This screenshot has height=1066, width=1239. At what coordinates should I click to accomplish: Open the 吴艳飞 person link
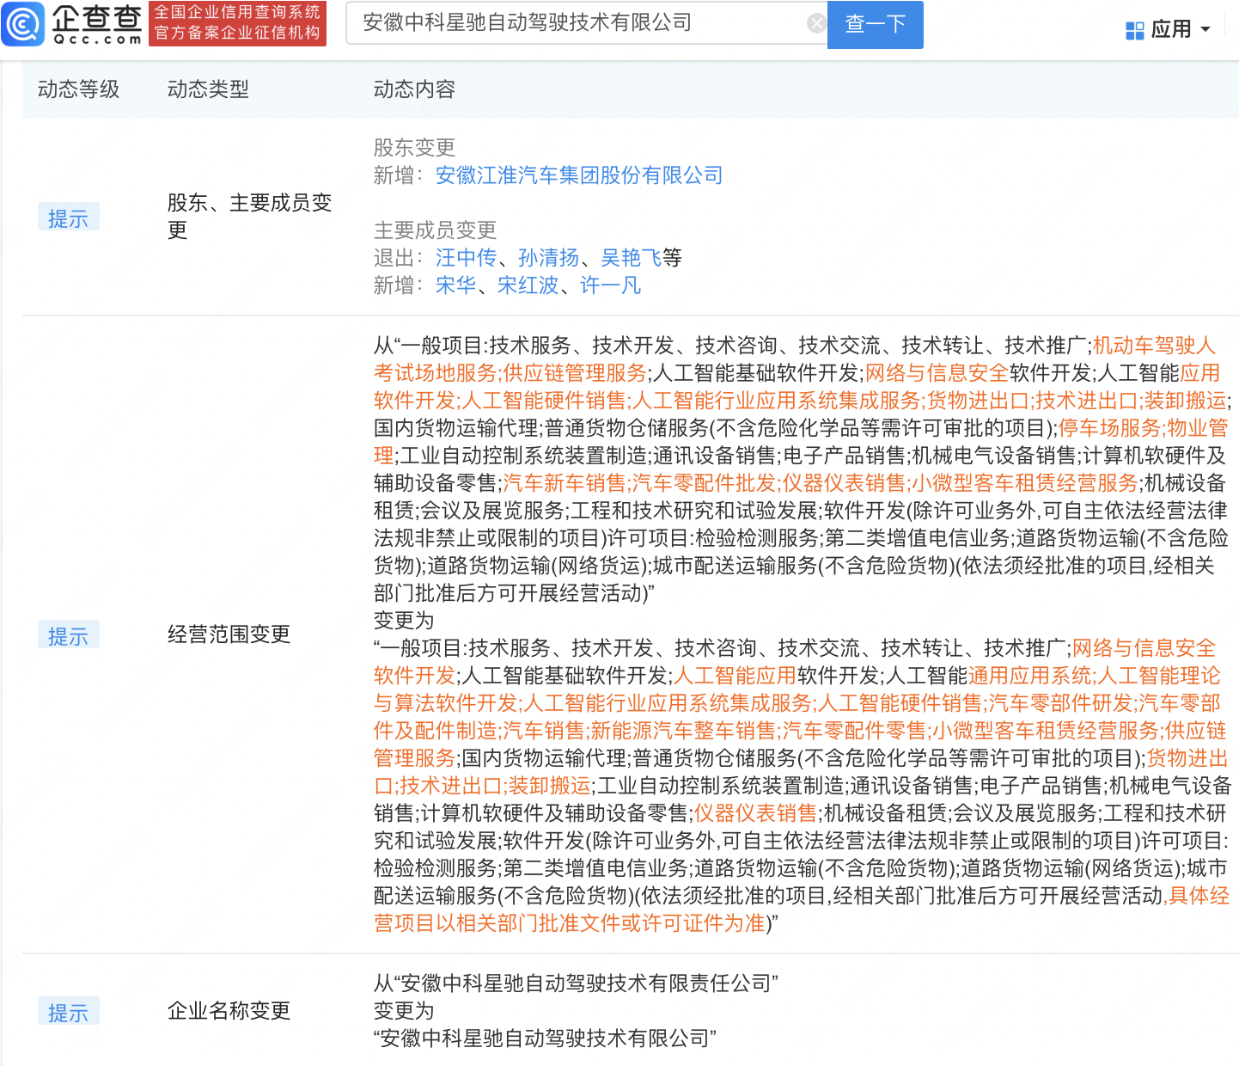click(x=631, y=258)
